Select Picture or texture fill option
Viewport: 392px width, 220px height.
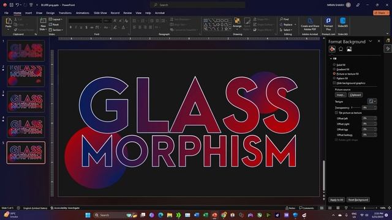click(334, 73)
